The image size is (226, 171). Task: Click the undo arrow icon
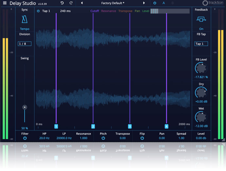tap(62, 3)
